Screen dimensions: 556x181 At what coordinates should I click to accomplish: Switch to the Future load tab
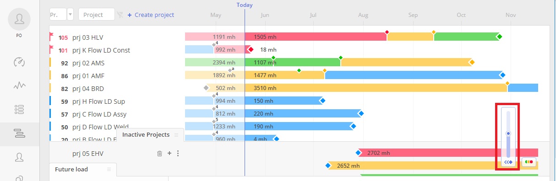pos(71,169)
